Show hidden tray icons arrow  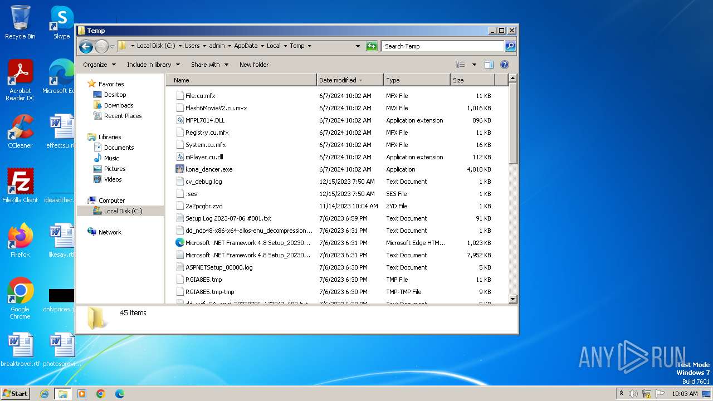(x=621, y=394)
